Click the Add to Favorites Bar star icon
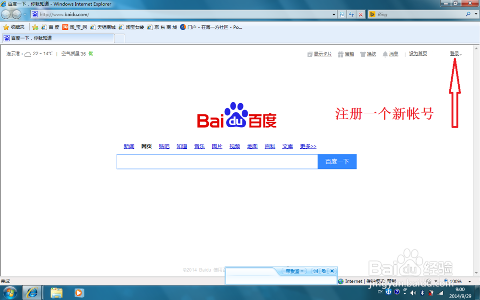 (x=35, y=27)
